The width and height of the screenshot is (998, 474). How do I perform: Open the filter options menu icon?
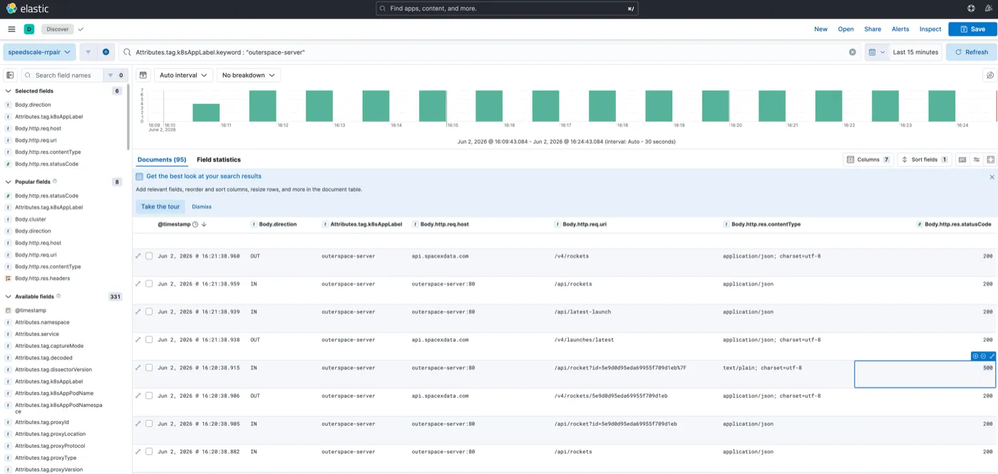88,52
